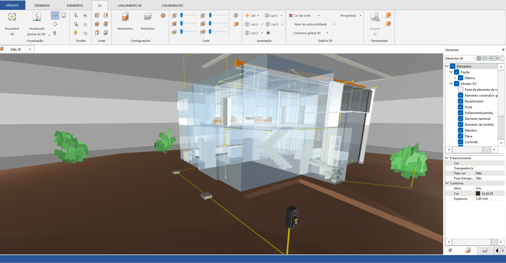Click the Luz 2 light button

252,24
